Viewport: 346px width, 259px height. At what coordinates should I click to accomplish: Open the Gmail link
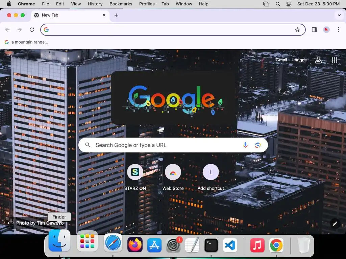pyautogui.click(x=281, y=60)
